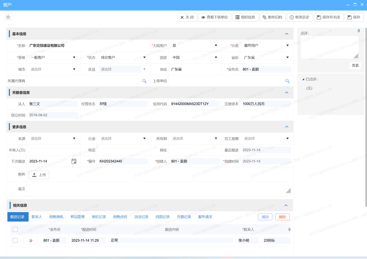Click the 附件归档 paperclip toolbar button
Screen dimensions: 367x259
tap(272, 17)
